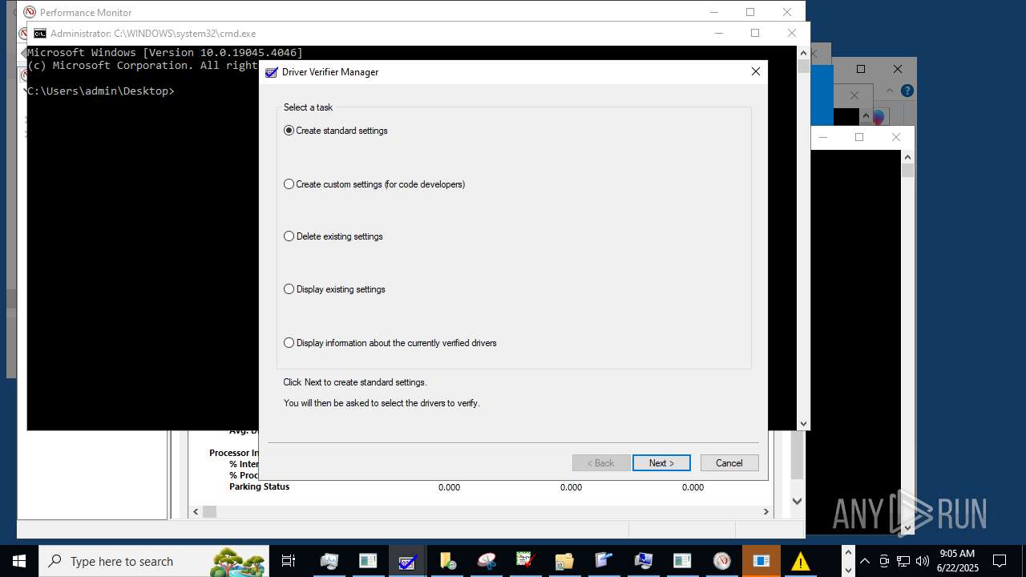Viewport: 1026px width, 577px height.
Task: Choose Display existing settings radio button
Action: pos(334,289)
